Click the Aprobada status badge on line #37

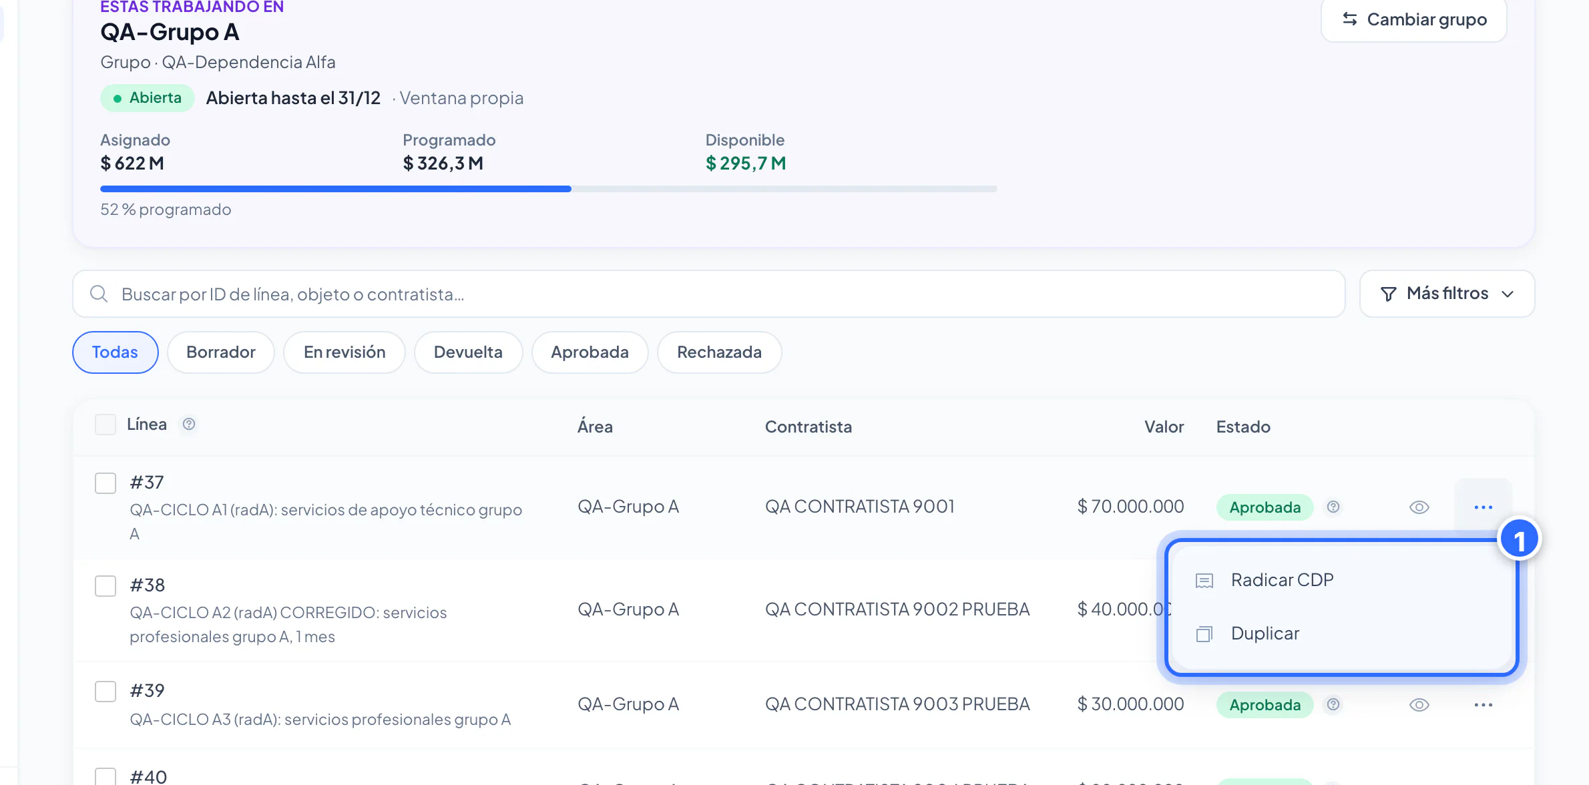click(x=1265, y=507)
